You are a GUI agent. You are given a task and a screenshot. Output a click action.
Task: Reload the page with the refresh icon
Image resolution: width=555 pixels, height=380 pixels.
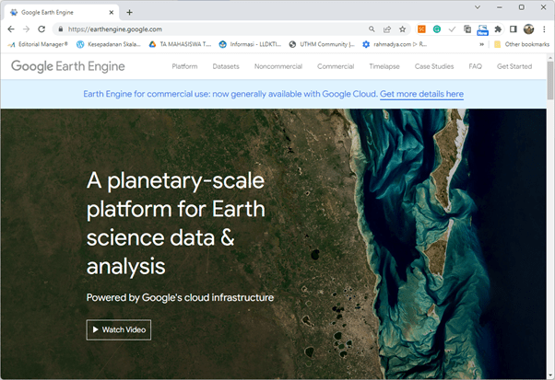pyautogui.click(x=41, y=29)
